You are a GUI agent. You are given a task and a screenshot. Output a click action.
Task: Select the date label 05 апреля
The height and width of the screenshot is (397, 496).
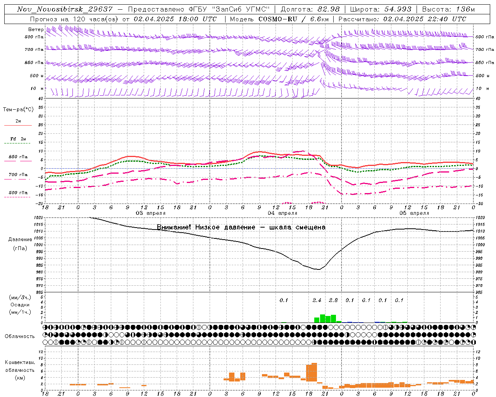pyautogui.click(x=414, y=213)
